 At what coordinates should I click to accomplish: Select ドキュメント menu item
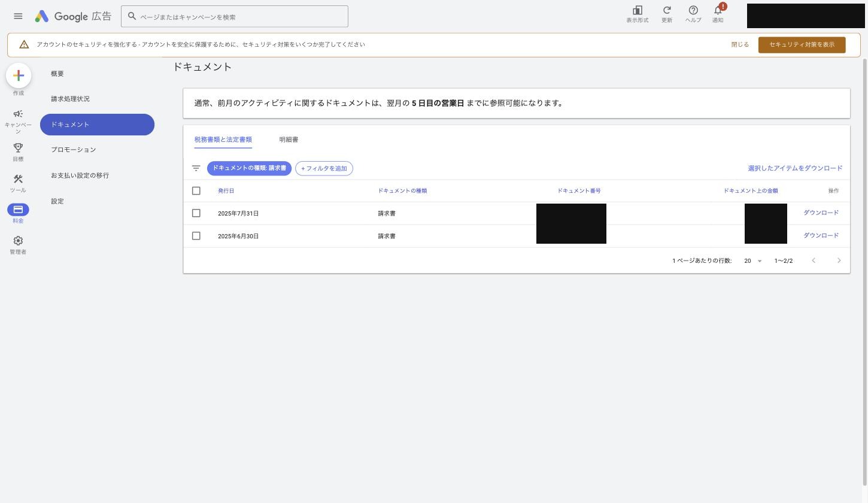97,125
